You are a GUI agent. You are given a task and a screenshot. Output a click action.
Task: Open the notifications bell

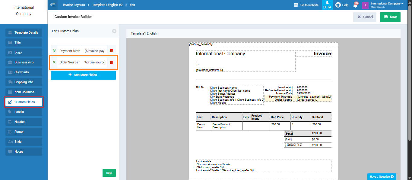355,5
